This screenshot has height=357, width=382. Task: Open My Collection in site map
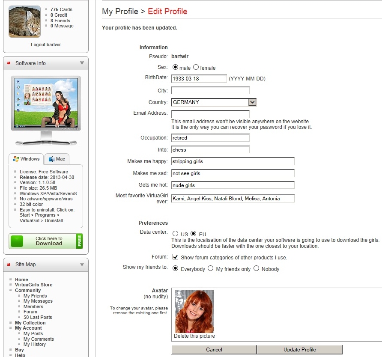[30, 323]
